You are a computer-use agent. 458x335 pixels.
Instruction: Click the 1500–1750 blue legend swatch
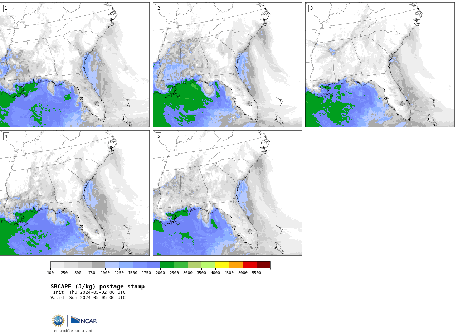point(140,265)
